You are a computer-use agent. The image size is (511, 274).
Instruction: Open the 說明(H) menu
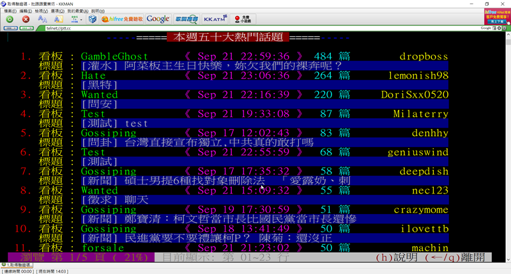98,11
